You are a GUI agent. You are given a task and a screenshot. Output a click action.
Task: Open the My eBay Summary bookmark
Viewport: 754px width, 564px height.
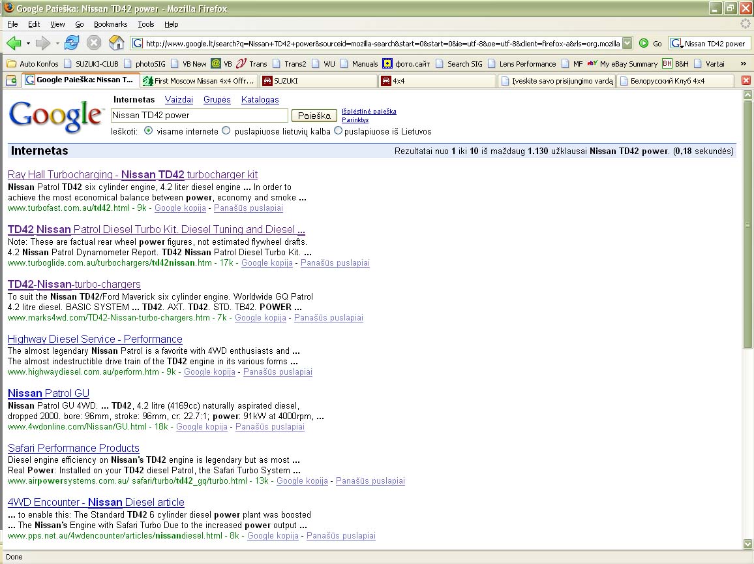[x=622, y=63]
